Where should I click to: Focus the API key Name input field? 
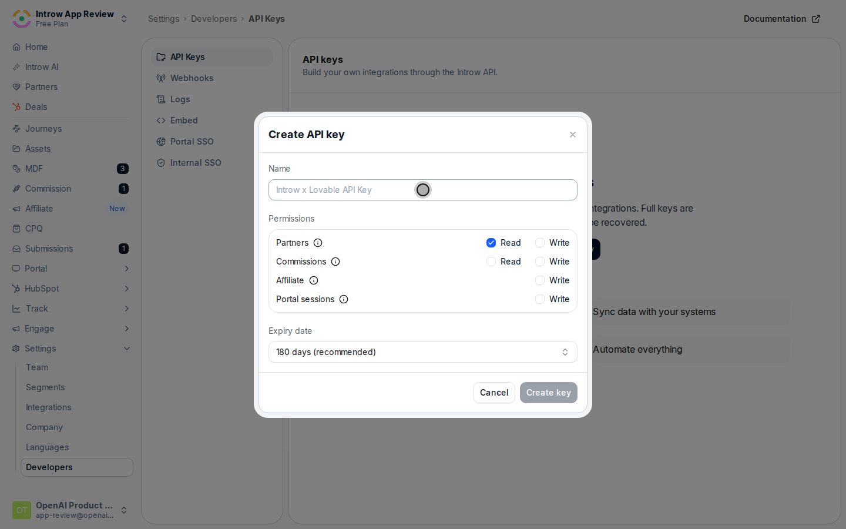coord(423,190)
